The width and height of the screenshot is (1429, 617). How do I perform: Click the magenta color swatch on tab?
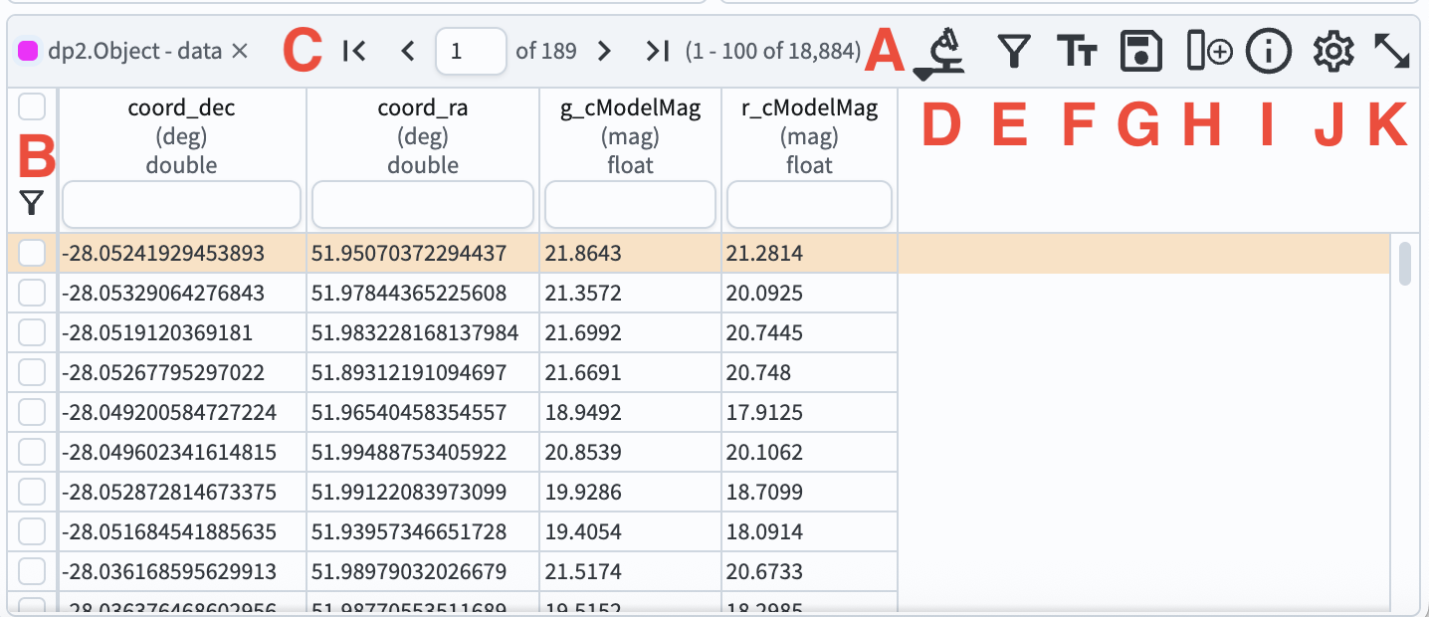pyautogui.click(x=29, y=51)
